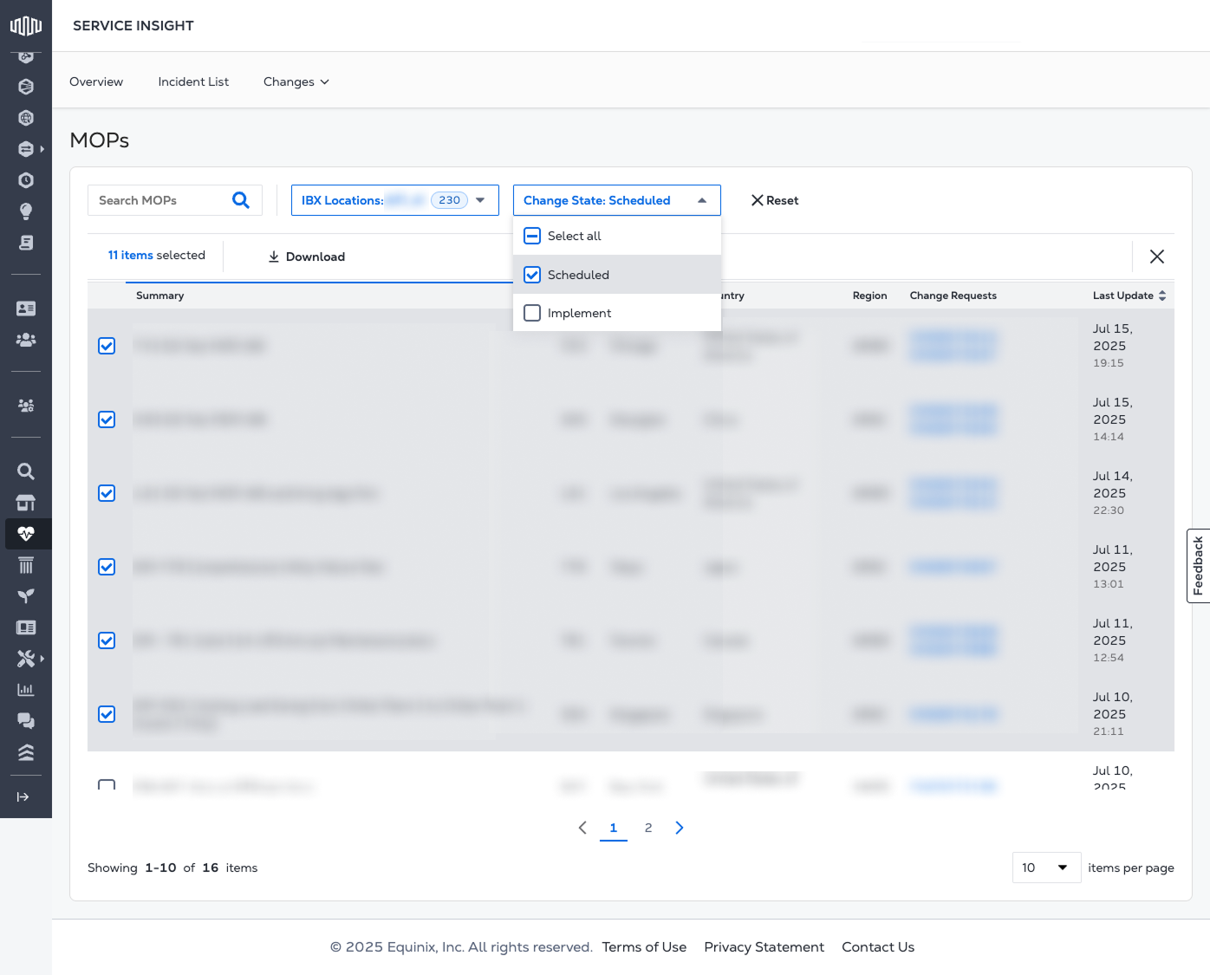
Task: Sort by the Last Update column arrows
Action: tap(1162, 296)
